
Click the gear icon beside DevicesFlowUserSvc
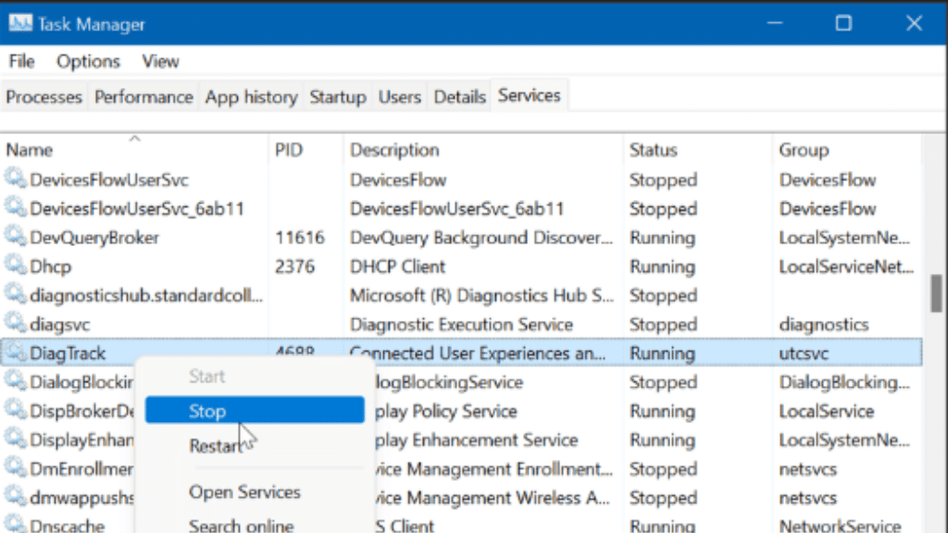[15, 179]
